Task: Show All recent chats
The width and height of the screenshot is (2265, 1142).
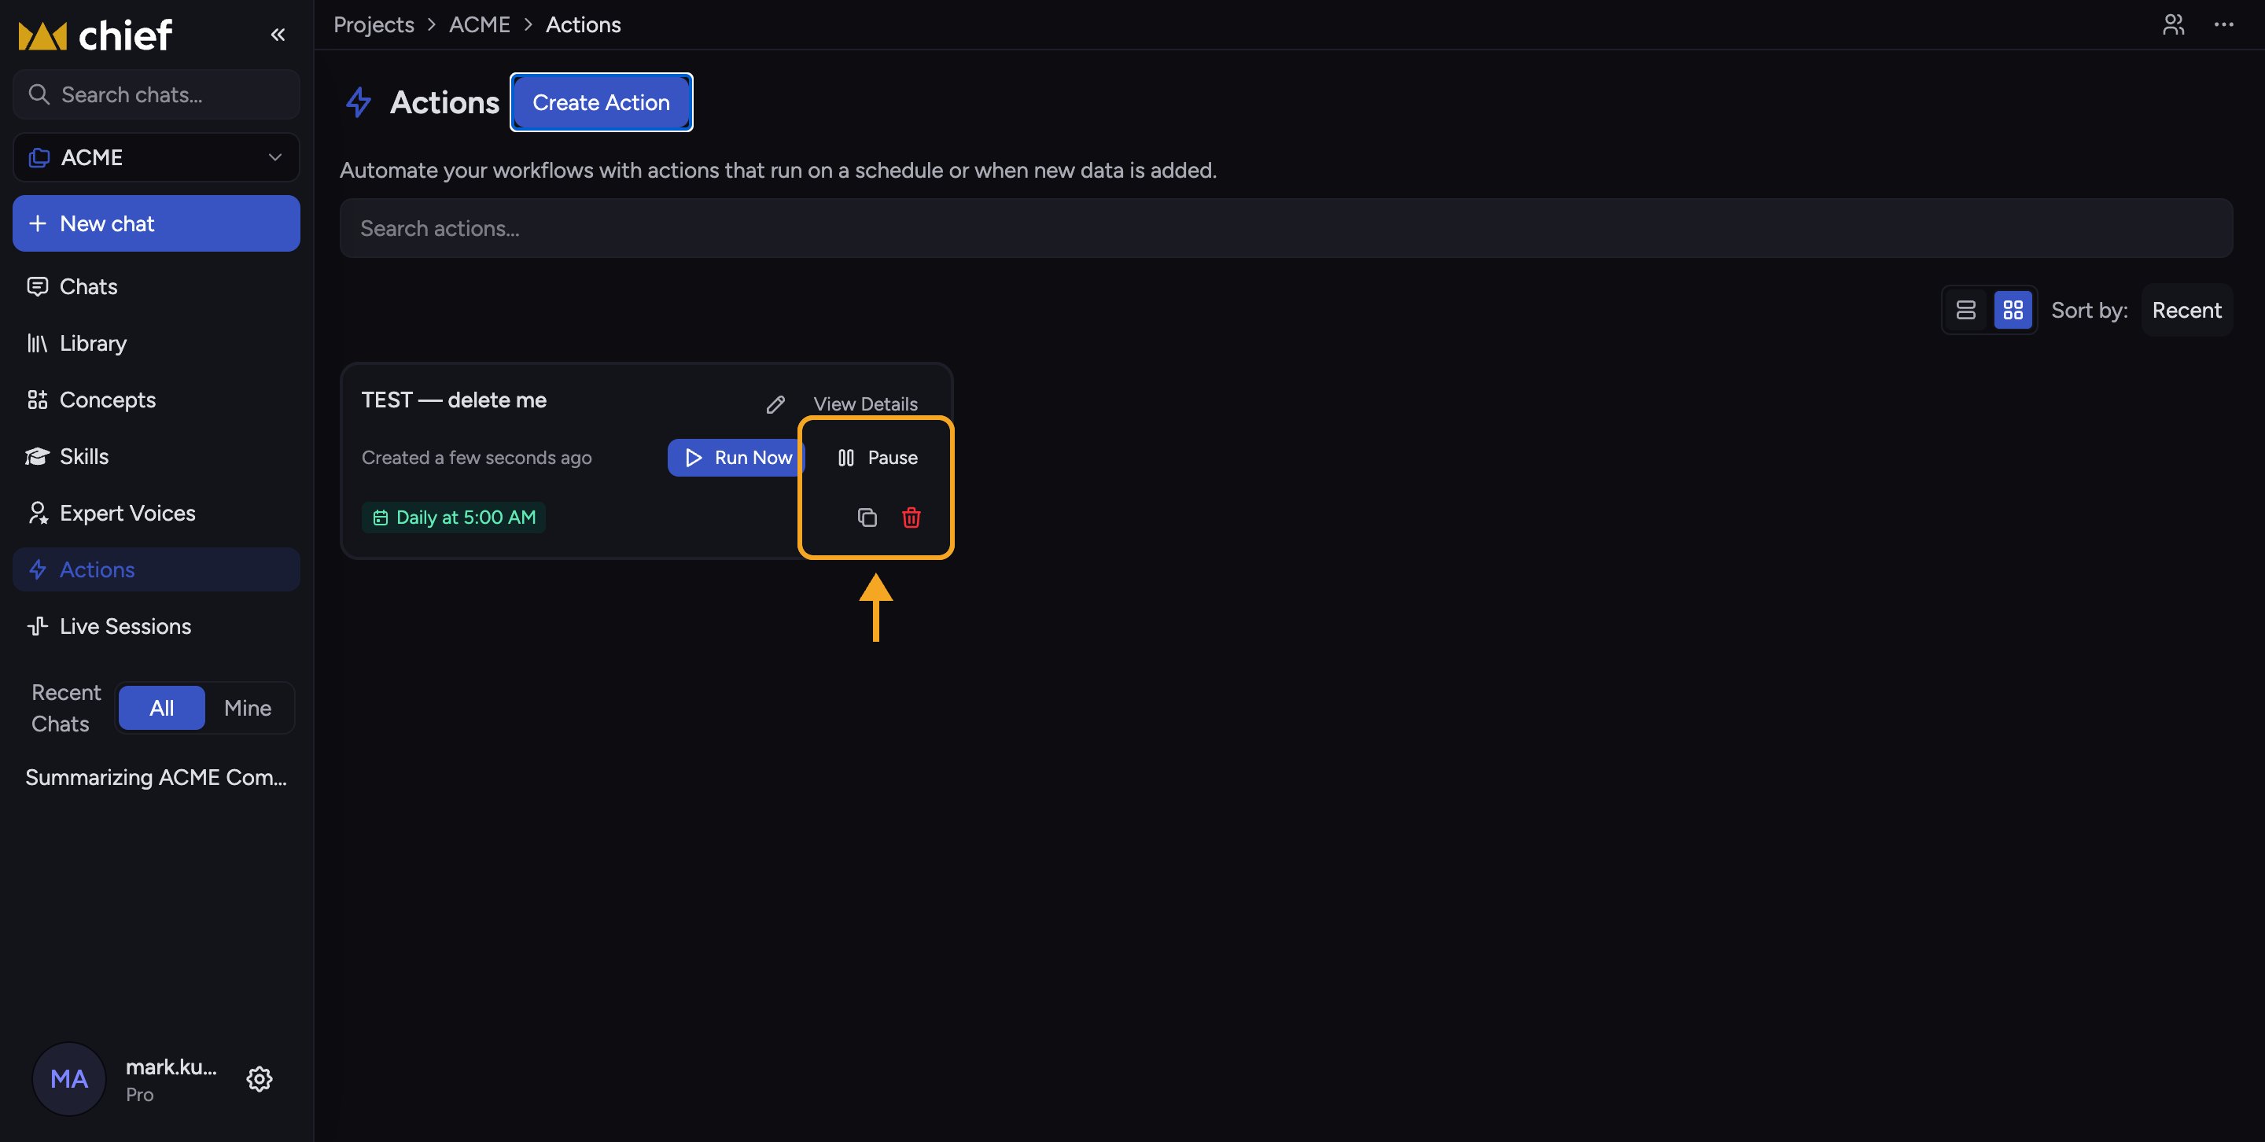Action: pos(162,709)
